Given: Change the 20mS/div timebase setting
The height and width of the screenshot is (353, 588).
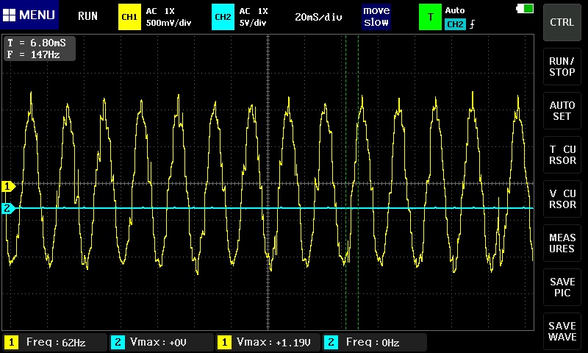Looking at the screenshot, I should (x=318, y=16).
